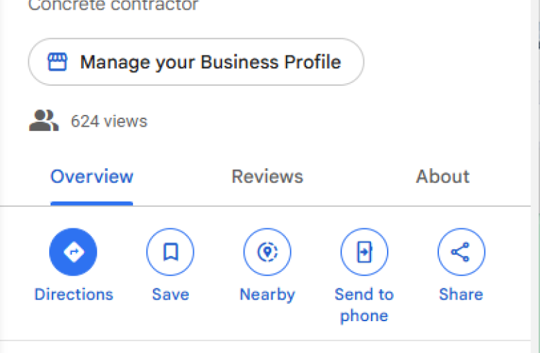
Task: Open the Reviews tab
Action: point(267,176)
